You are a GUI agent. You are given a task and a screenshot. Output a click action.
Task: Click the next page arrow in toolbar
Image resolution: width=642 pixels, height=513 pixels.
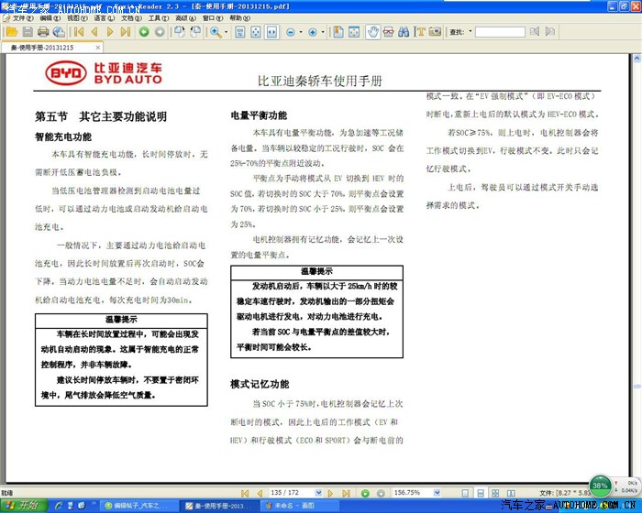click(110, 32)
